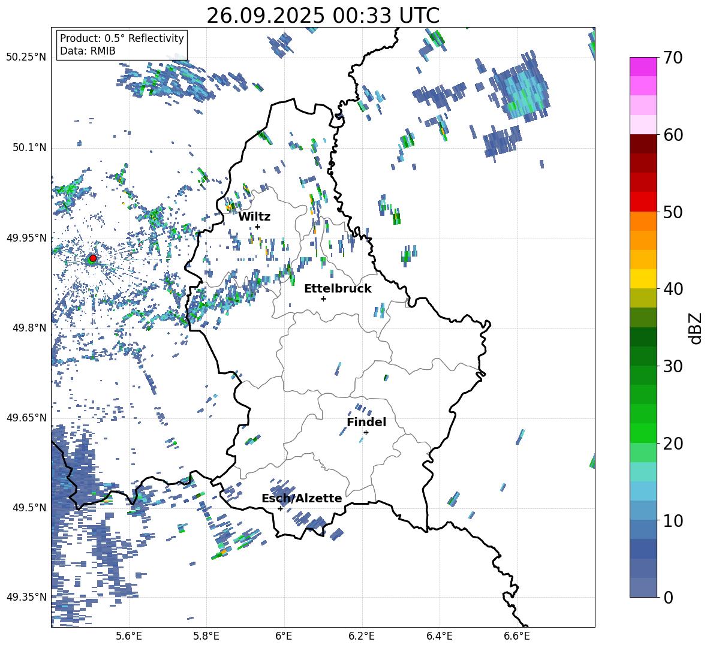
Task: Click the colorbar tick label 70
Action: 673,58
